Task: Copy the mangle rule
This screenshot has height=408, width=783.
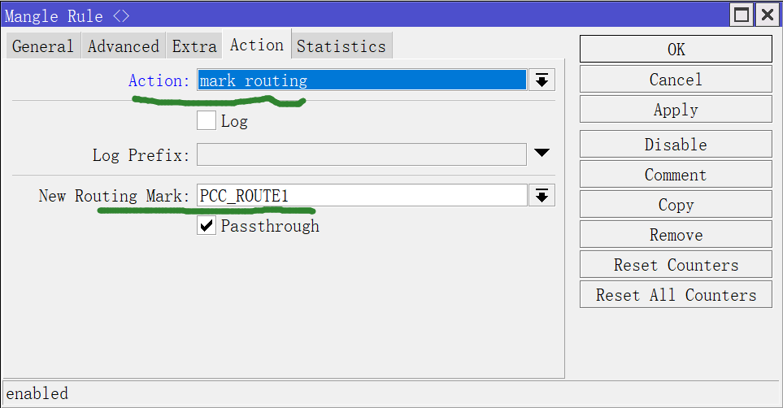Action: [676, 205]
